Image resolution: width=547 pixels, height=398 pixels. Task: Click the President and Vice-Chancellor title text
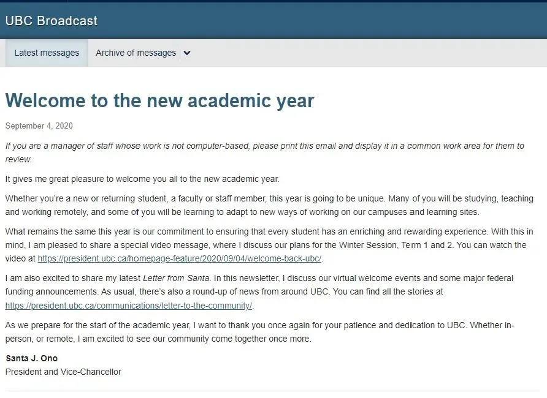pyautogui.click(x=63, y=372)
